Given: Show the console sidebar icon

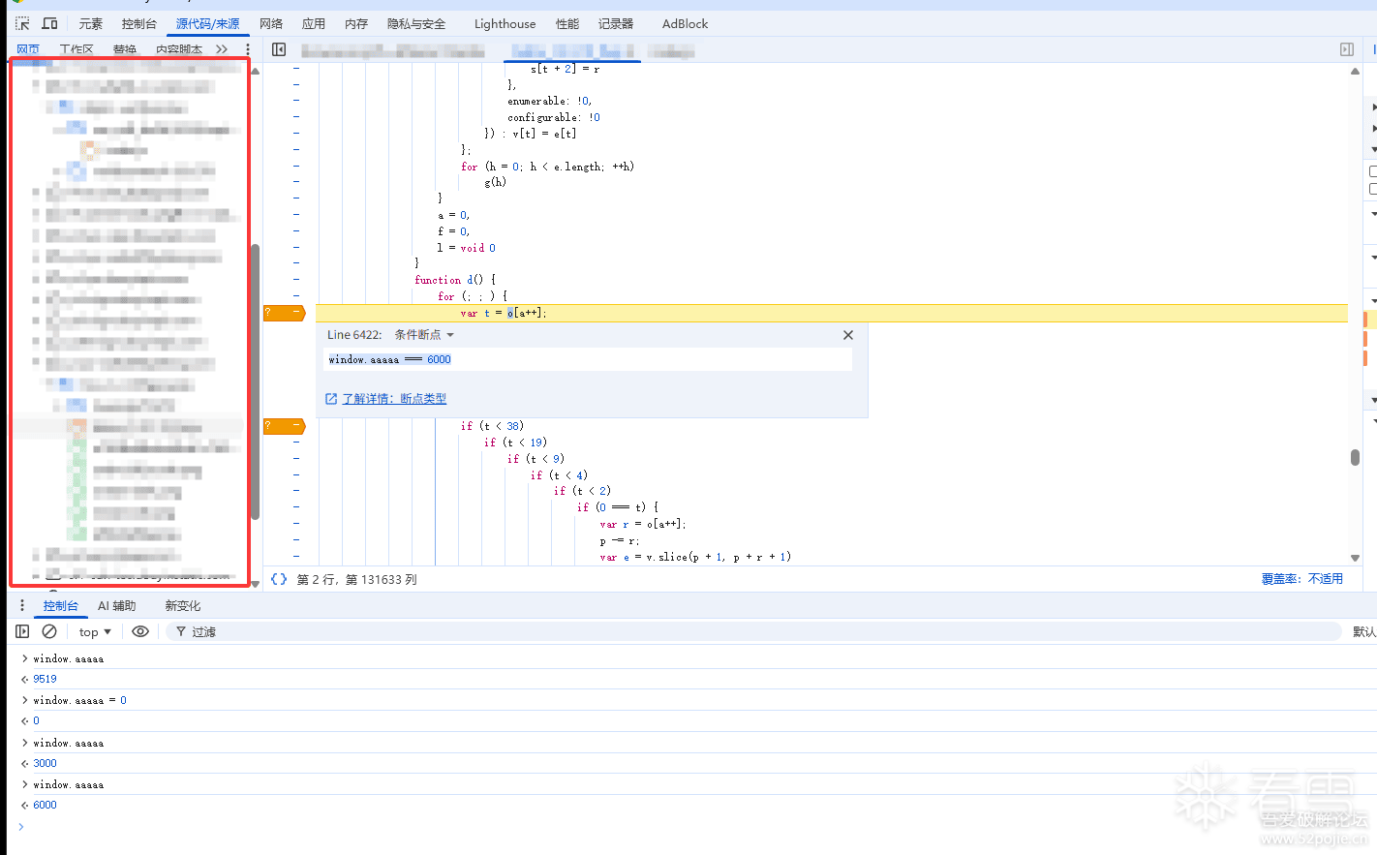Looking at the screenshot, I should (22, 631).
